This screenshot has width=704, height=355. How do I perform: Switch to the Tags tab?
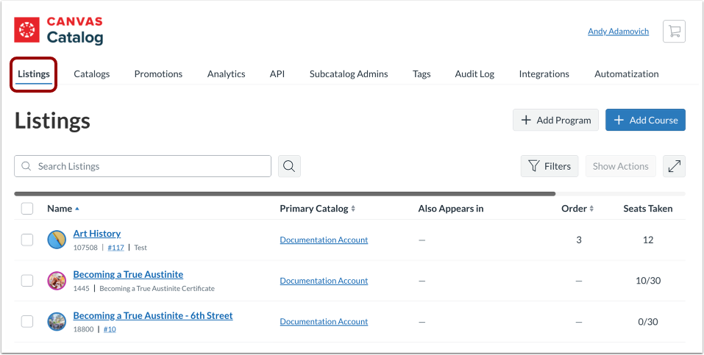422,74
